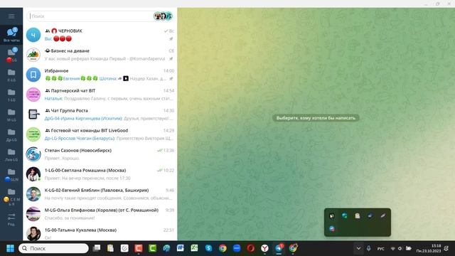Open the 'Избранное' saved messages chat
Viewport: 455px width, 256px height.
[x=100, y=75]
